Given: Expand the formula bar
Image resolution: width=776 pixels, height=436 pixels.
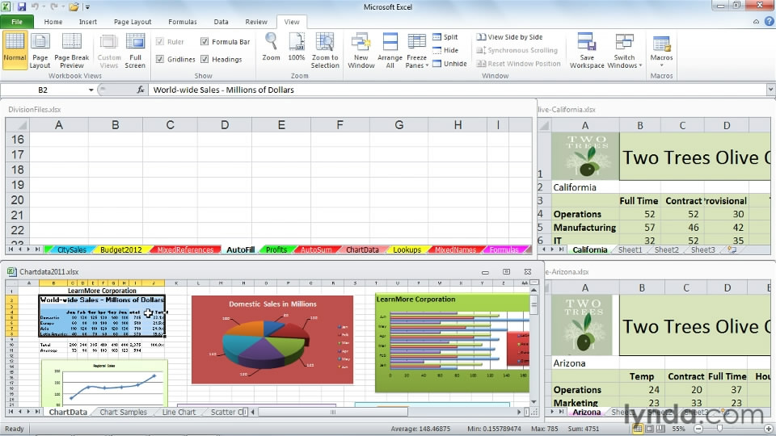Looking at the screenshot, I should click(770, 90).
